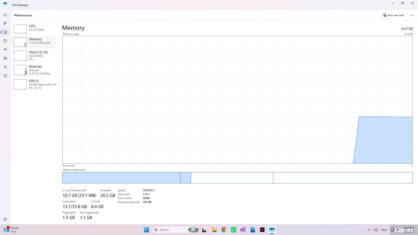Viewport: 418px width, 235px height.
Task: Open WhatsApp from the taskbar
Action: 234,230
